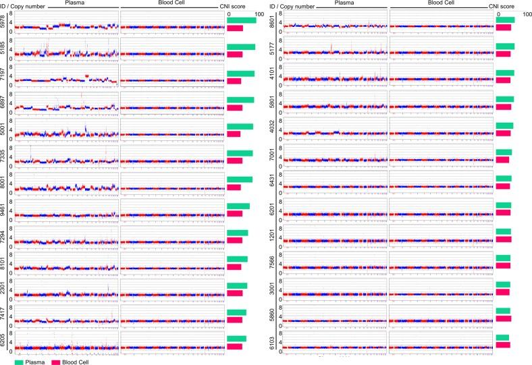
Task: Click the sample ID label 8001
Action: (3, 182)
